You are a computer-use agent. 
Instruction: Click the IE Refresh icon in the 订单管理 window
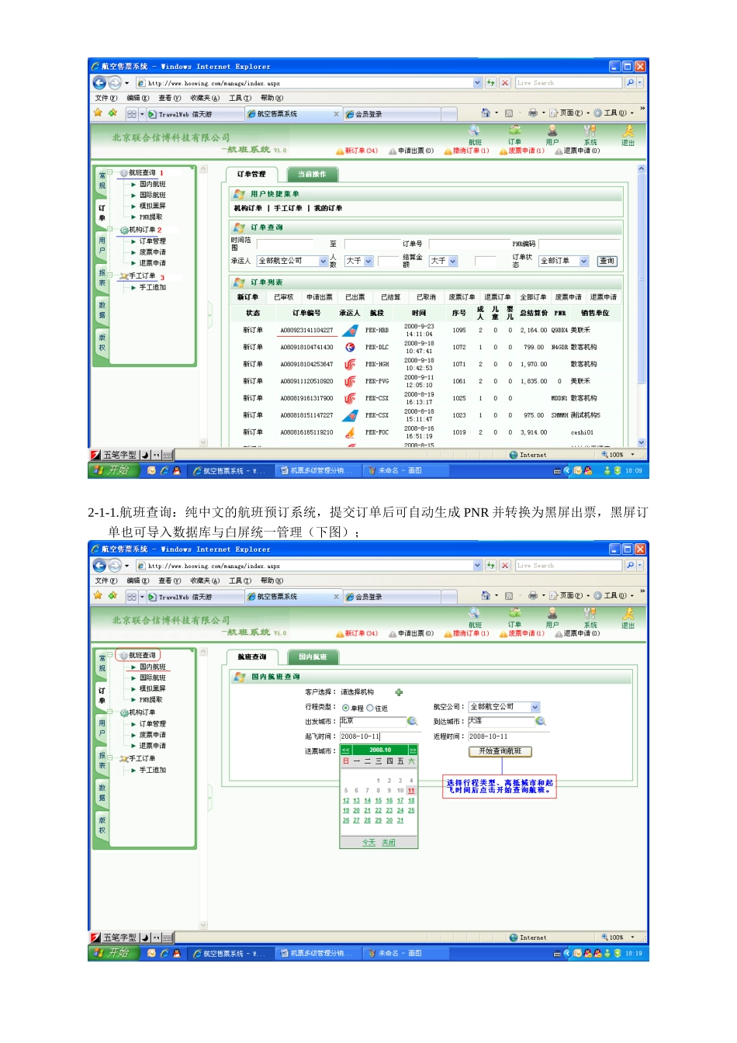coord(490,82)
